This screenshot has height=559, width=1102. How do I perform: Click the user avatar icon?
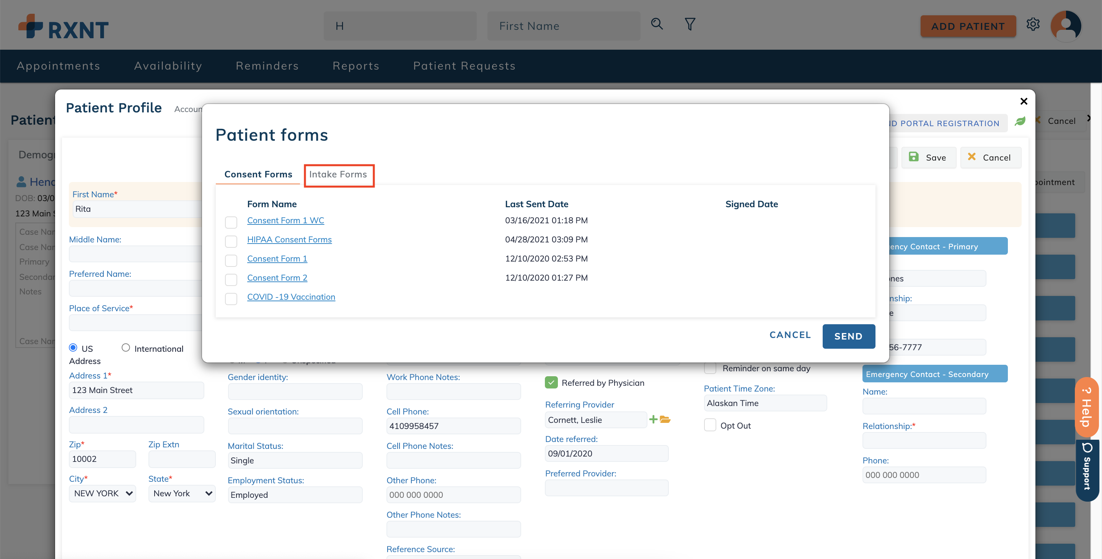click(x=1066, y=26)
